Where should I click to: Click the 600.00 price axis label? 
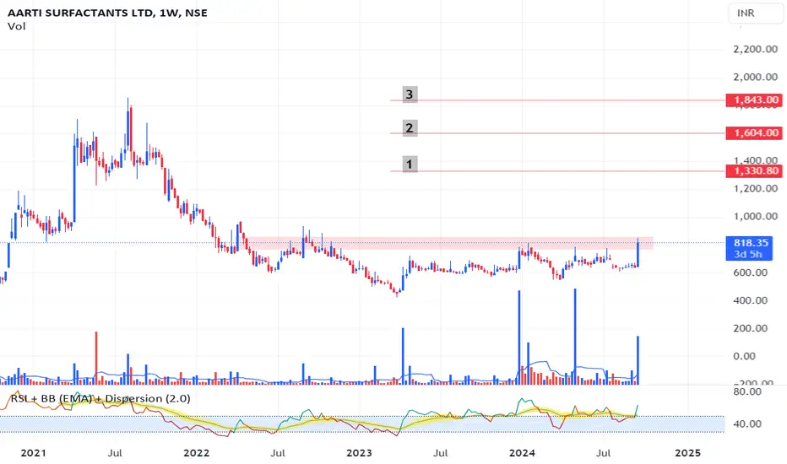[751, 272]
